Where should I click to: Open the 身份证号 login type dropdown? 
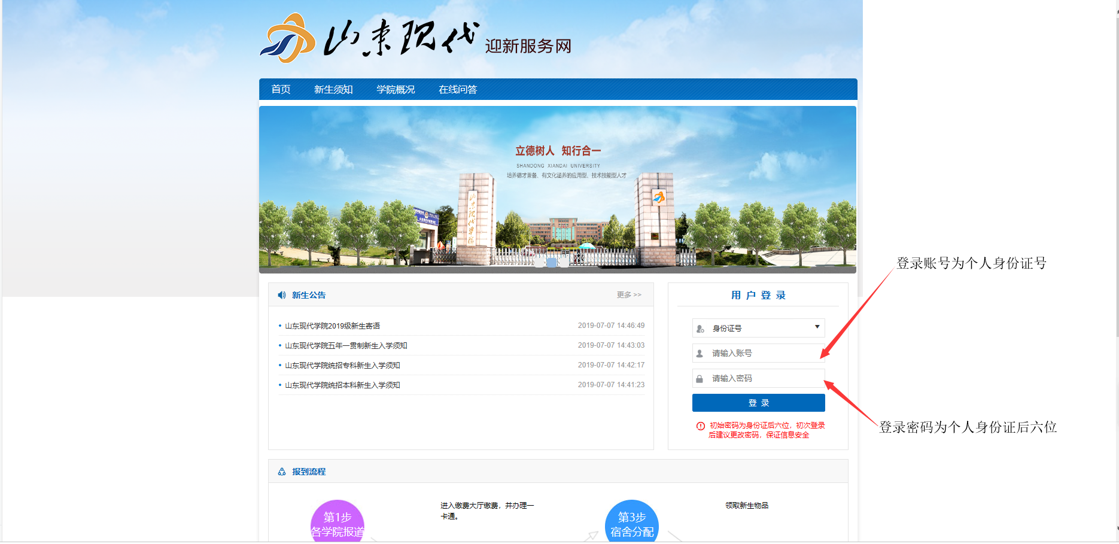click(758, 328)
